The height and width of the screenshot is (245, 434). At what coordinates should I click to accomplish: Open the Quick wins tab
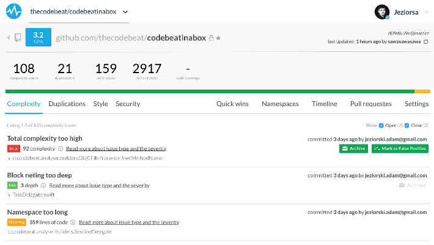(232, 104)
